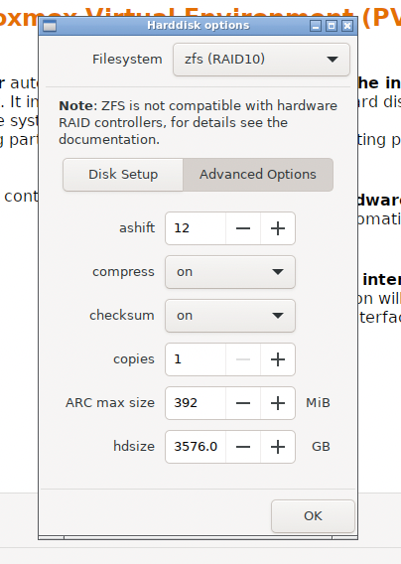The image size is (401, 564).
Task: Decrease the ashift value with minus
Action: click(x=243, y=228)
